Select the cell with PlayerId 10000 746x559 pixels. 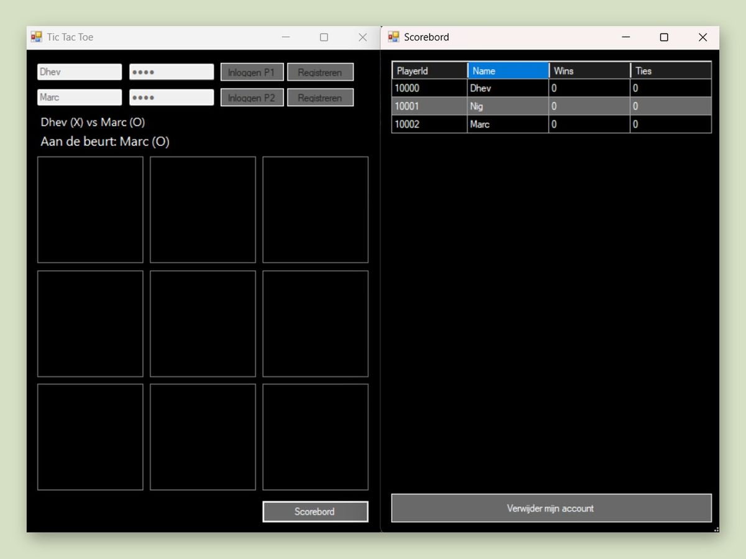click(x=430, y=88)
